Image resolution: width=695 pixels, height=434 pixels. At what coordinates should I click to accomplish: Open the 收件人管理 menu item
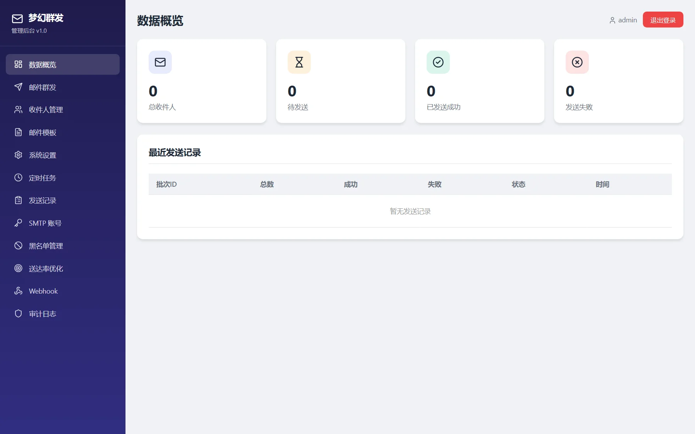[x=63, y=110]
